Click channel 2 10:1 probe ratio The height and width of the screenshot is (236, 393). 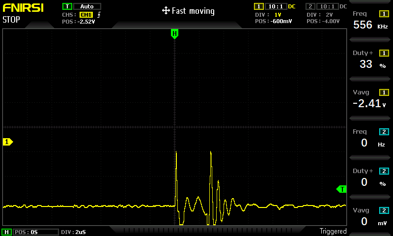327,6
